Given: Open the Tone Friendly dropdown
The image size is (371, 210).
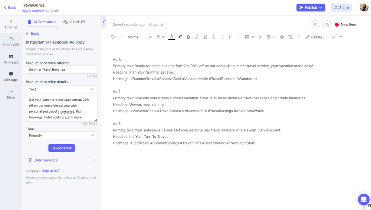Looking at the screenshot, I should (62, 135).
